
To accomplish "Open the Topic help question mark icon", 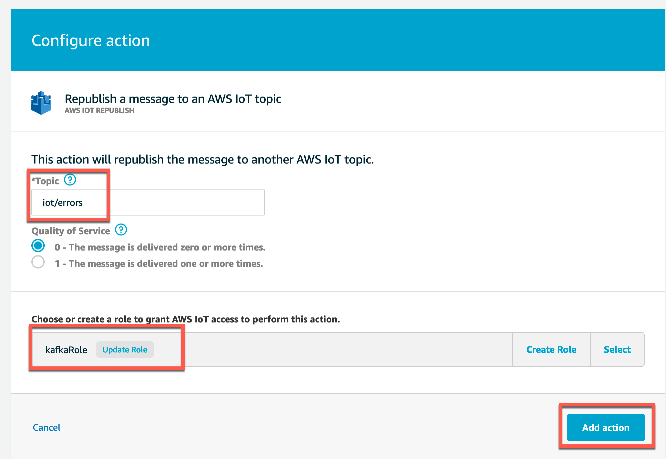I will (x=70, y=180).
